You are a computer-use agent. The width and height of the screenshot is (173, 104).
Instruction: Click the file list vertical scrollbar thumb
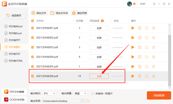(x=170, y=61)
